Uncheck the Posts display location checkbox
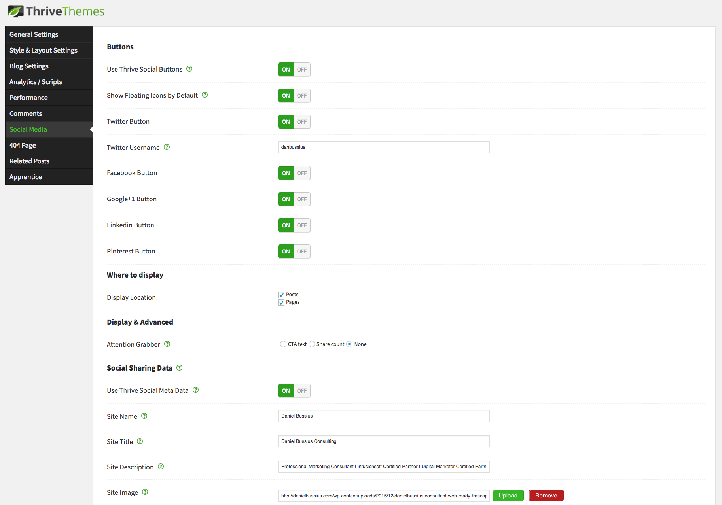The height and width of the screenshot is (505, 722). 281,295
